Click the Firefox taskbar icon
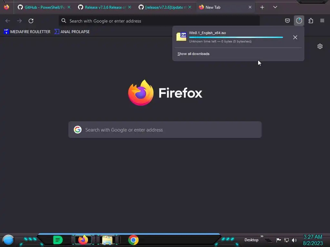The height and width of the screenshot is (247, 330). click(83, 240)
